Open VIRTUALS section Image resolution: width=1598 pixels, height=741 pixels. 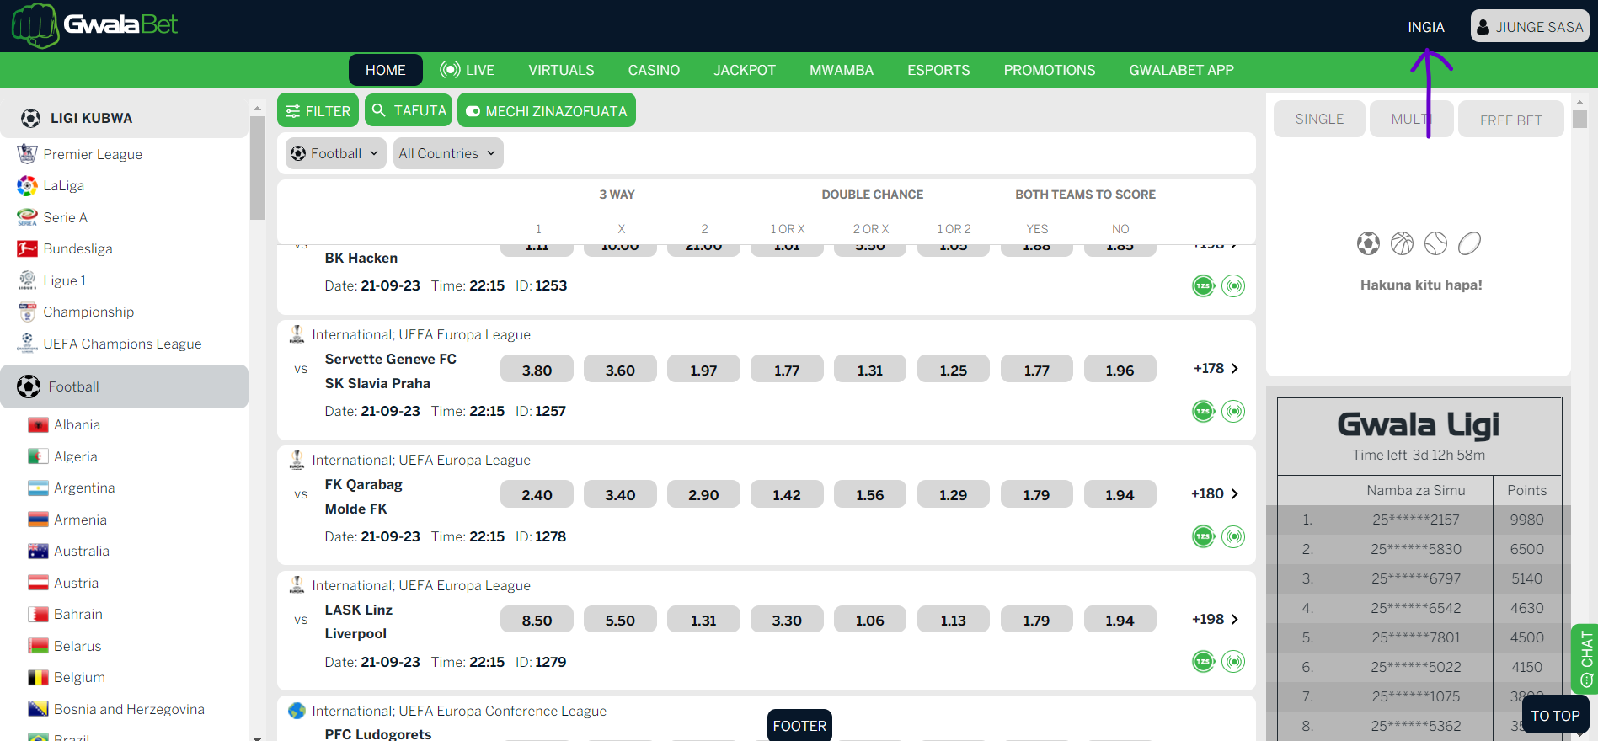click(x=561, y=70)
